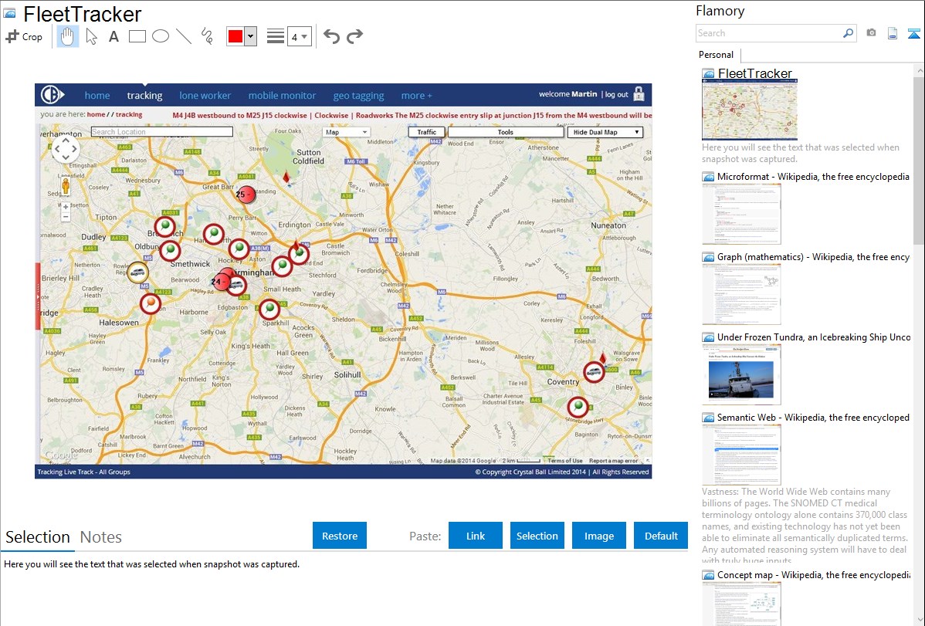This screenshot has width=925, height=626.
Task: Click the Terms of Use map link
Action: coord(564,461)
